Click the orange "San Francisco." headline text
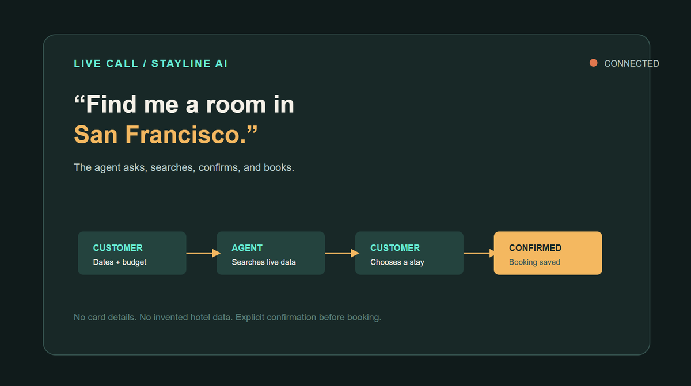Viewport: 691px width, 386px height. point(166,135)
